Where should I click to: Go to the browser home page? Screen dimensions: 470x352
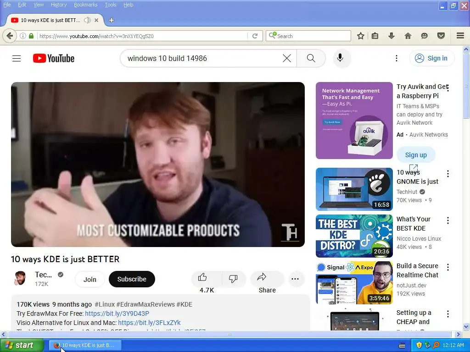[x=408, y=36]
